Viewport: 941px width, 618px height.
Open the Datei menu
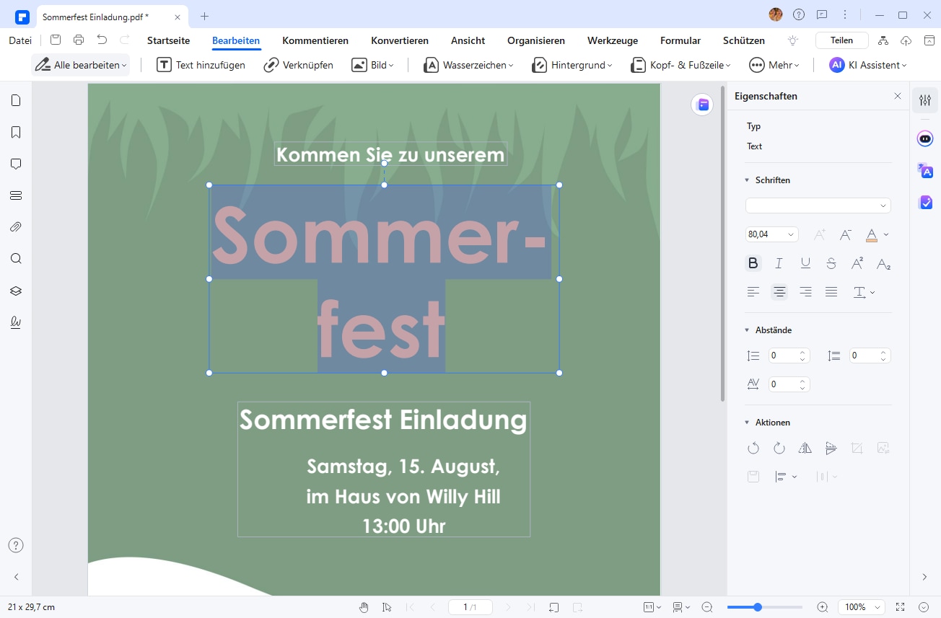coord(20,40)
